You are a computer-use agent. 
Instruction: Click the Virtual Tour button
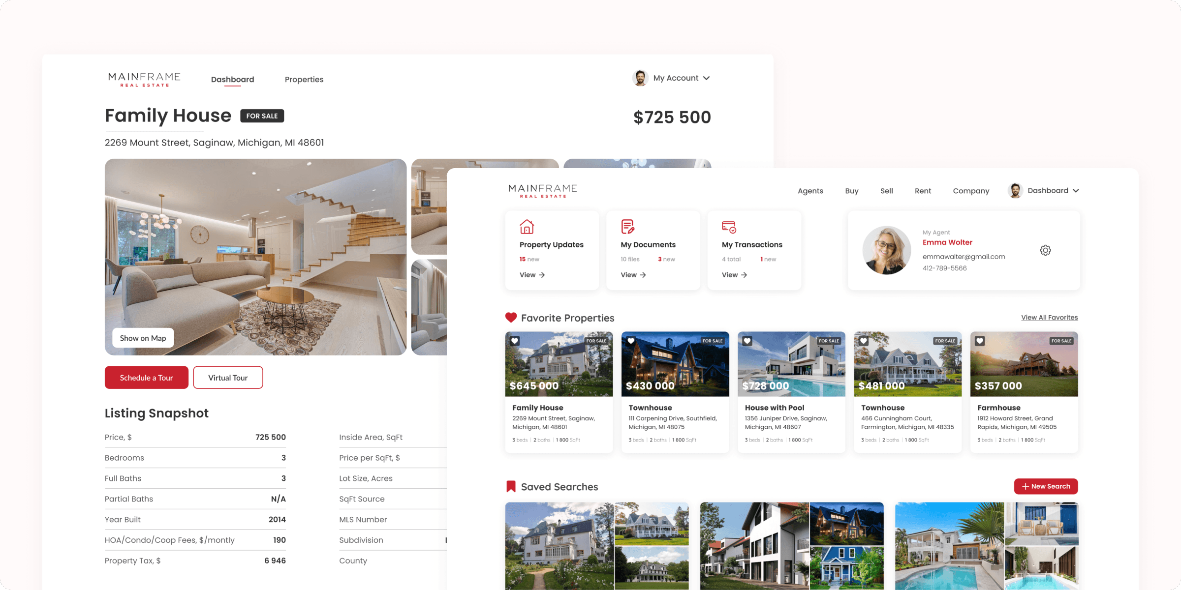(x=227, y=377)
